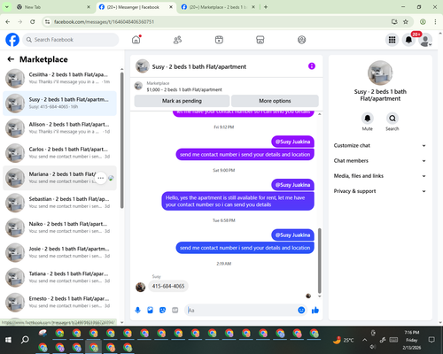This screenshot has width=443, height=354.
Task: Open the account profile picture menu
Action: click(x=425, y=40)
